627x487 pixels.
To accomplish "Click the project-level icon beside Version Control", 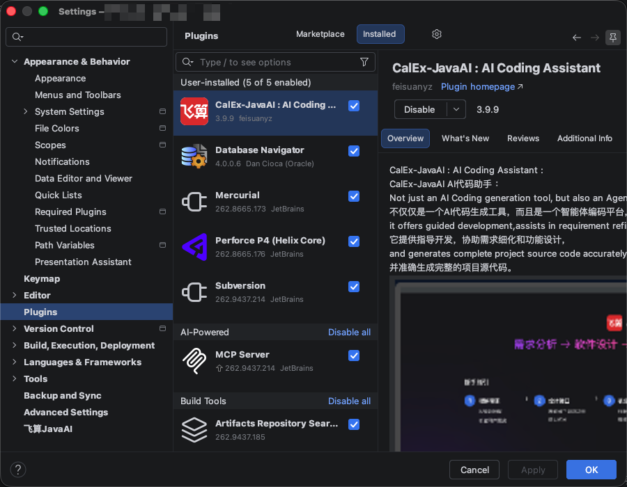I will coord(163,328).
